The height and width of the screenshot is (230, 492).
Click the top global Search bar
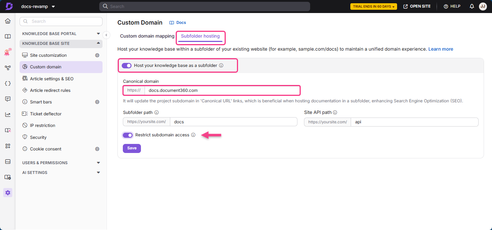tap(205, 7)
